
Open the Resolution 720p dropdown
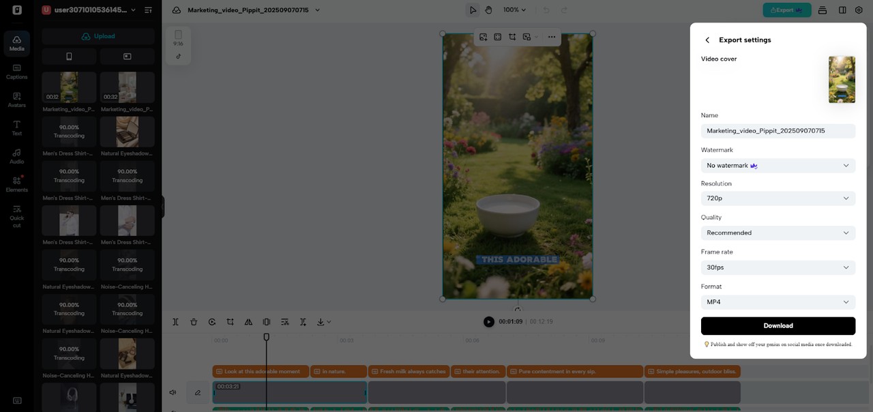(x=778, y=198)
